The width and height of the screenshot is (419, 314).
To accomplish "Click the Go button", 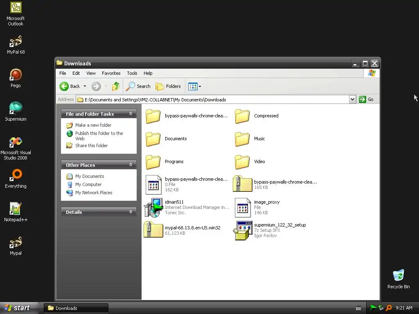I will [x=366, y=100].
